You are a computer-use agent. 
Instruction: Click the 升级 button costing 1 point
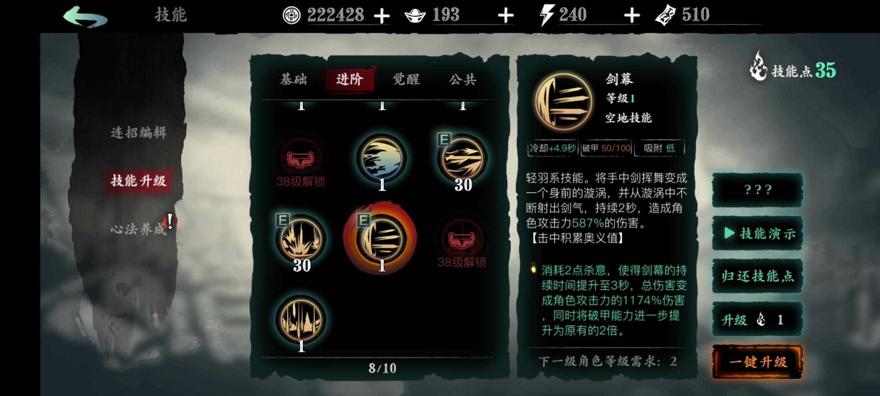click(x=758, y=319)
